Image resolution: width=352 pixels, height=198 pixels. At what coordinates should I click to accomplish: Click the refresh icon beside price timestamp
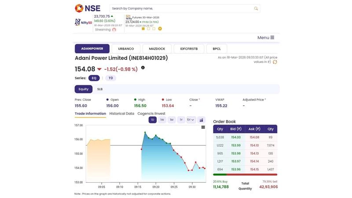(275, 62)
